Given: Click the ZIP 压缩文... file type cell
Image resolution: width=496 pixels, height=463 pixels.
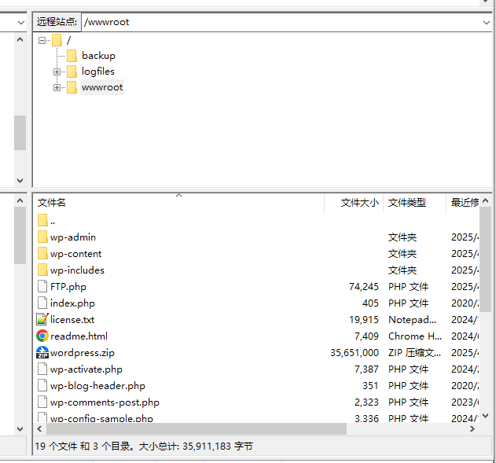Looking at the screenshot, I should coord(414,352).
